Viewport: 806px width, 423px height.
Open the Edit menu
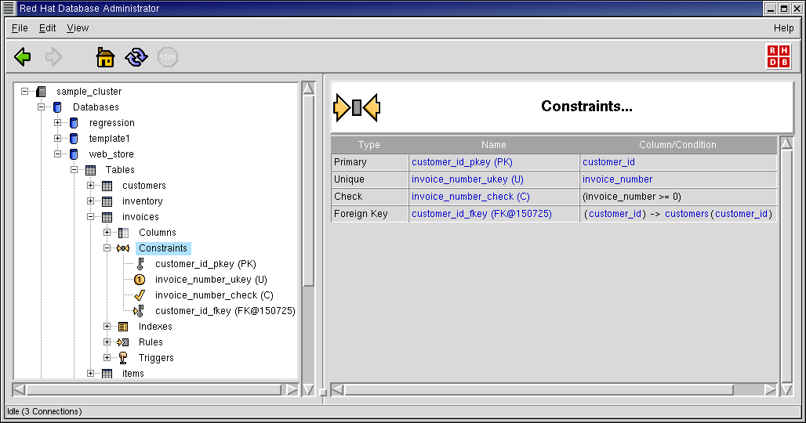pyautogui.click(x=47, y=28)
